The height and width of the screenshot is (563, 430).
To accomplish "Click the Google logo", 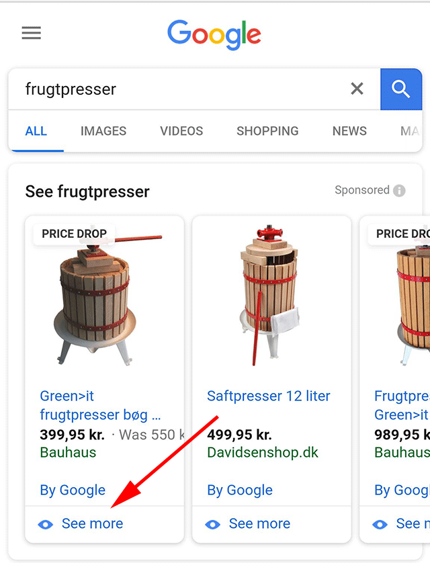I will click(214, 34).
